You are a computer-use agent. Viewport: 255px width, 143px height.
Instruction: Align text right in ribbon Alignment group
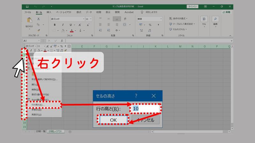click(x=117, y=25)
